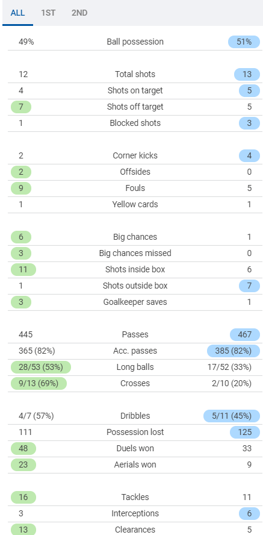Viewport: 263px width, 535px height.
Task: Click the Big chances label
Action: tap(135, 237)
